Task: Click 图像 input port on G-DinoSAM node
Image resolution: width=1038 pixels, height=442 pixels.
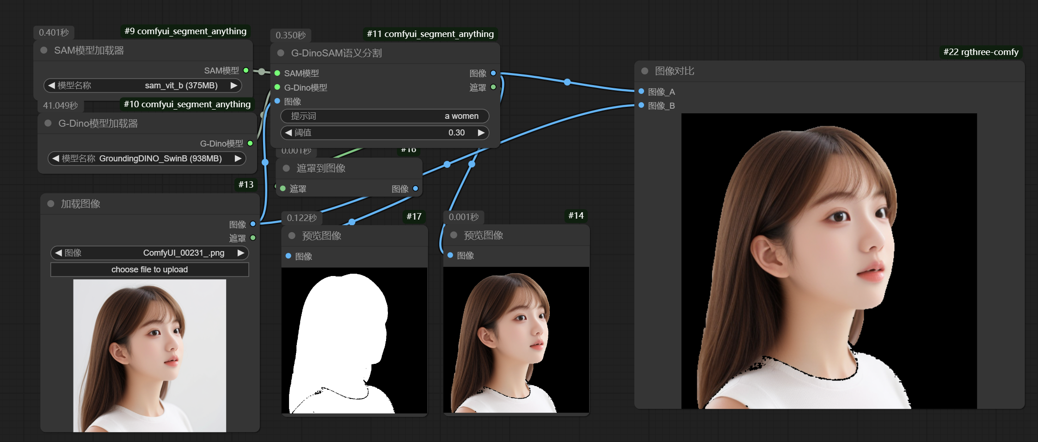Action: tap(277, 101)
